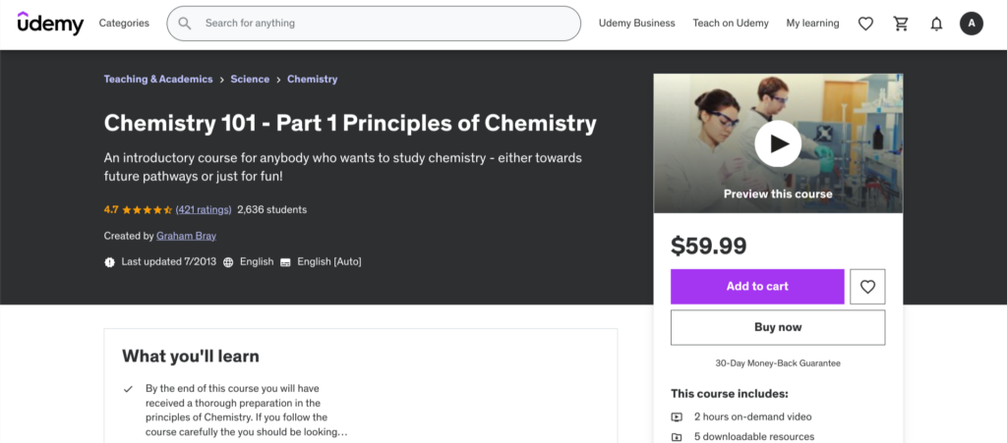Open the Categories menu
The width and height of the screenshot is (1007, 443).
tap(124, 24)
